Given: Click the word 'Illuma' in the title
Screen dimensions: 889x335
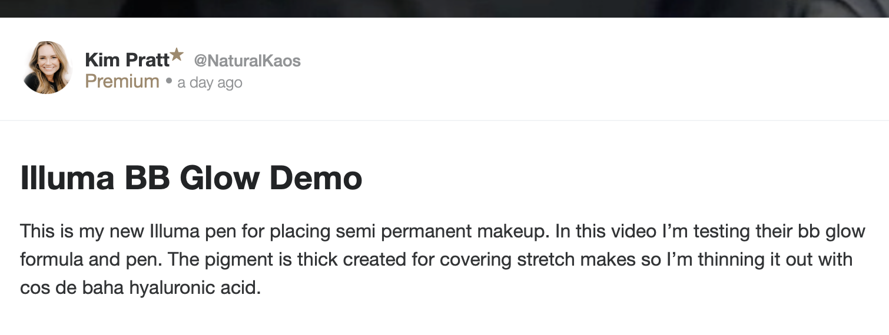Looking at the screenshot, I should tap(67, 178).
